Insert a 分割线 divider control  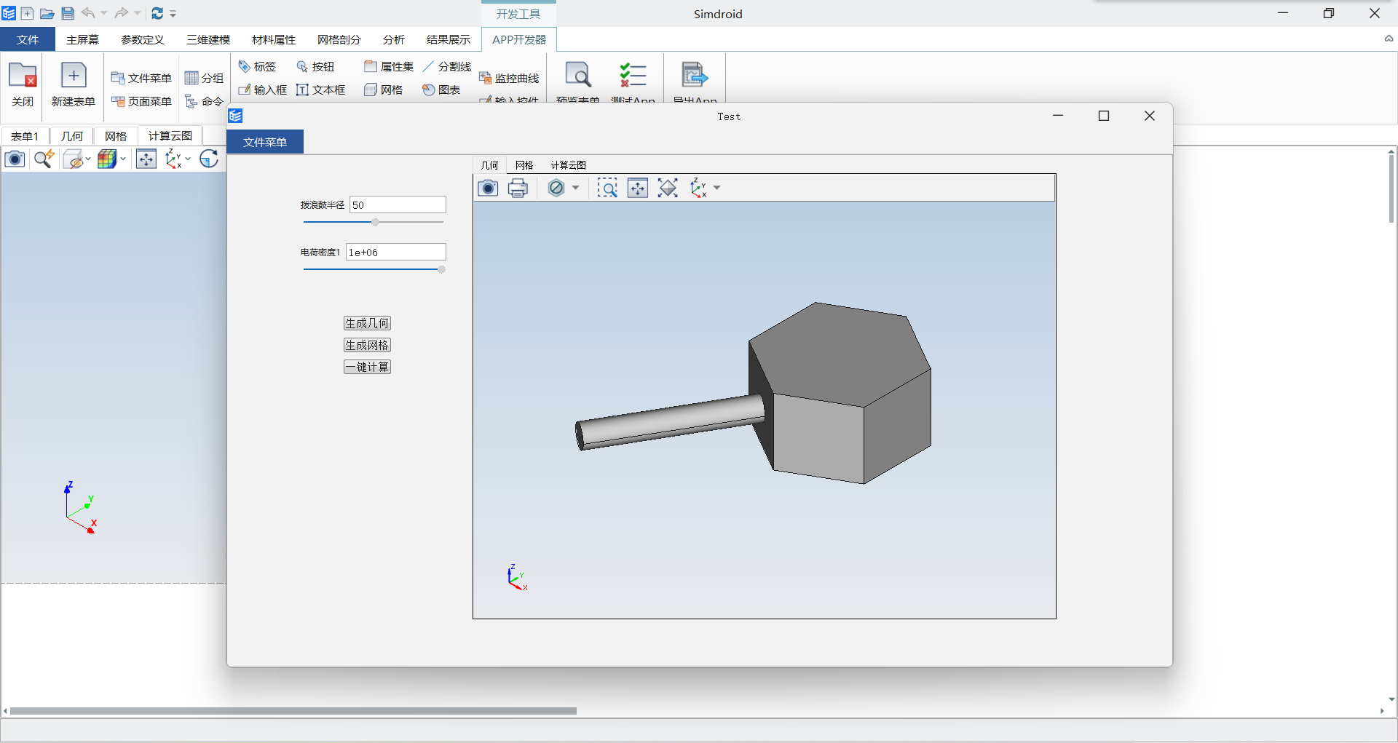447,66
